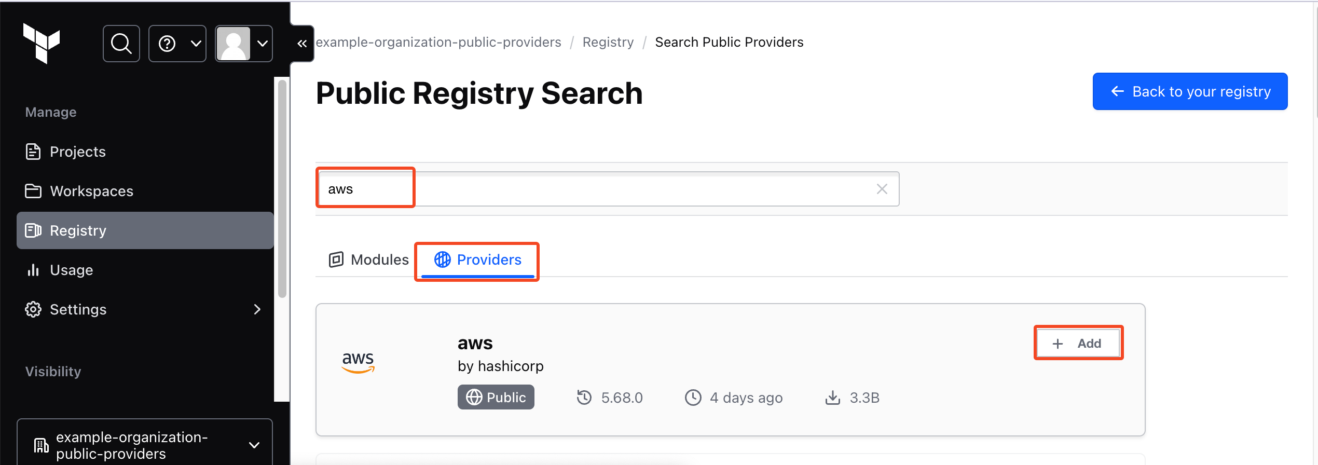The width and height of the screenshot is (1318, 465).
Task: Open Projects in the sidebar
Action: click(x=78, y=152)
